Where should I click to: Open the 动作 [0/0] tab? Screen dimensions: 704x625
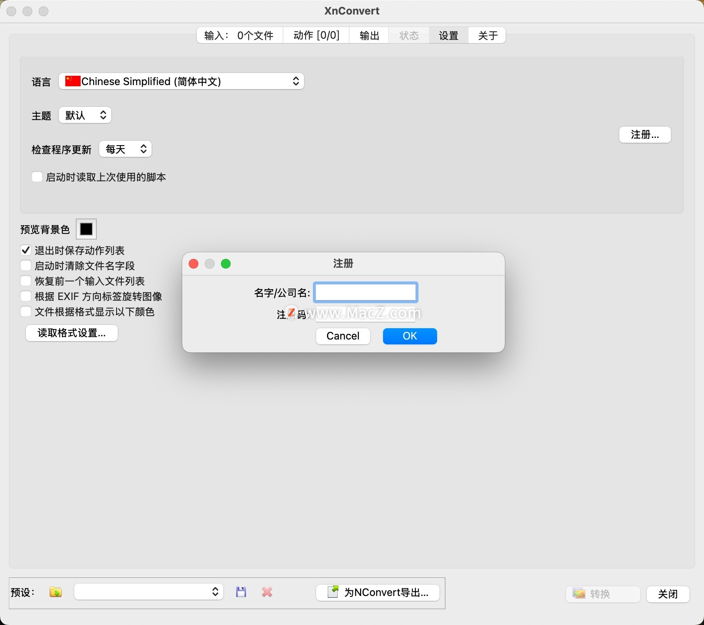point(316,35)
